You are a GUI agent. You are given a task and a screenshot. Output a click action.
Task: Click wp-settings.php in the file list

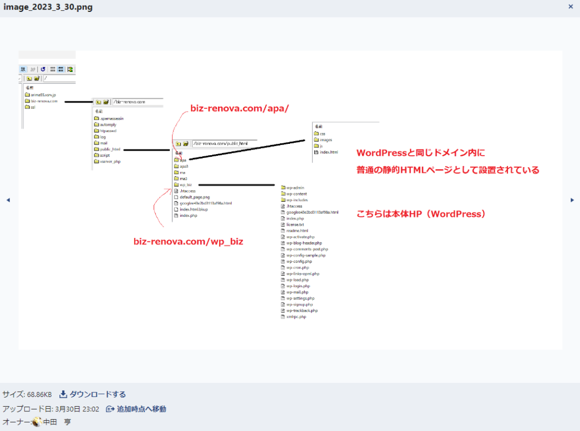[298, 298]
